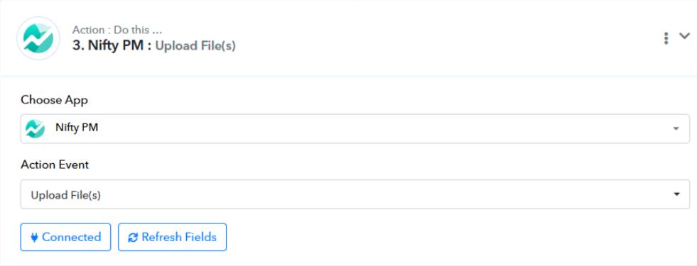
Task: Click the 'Choose App' label
Action: pos(54,100)
